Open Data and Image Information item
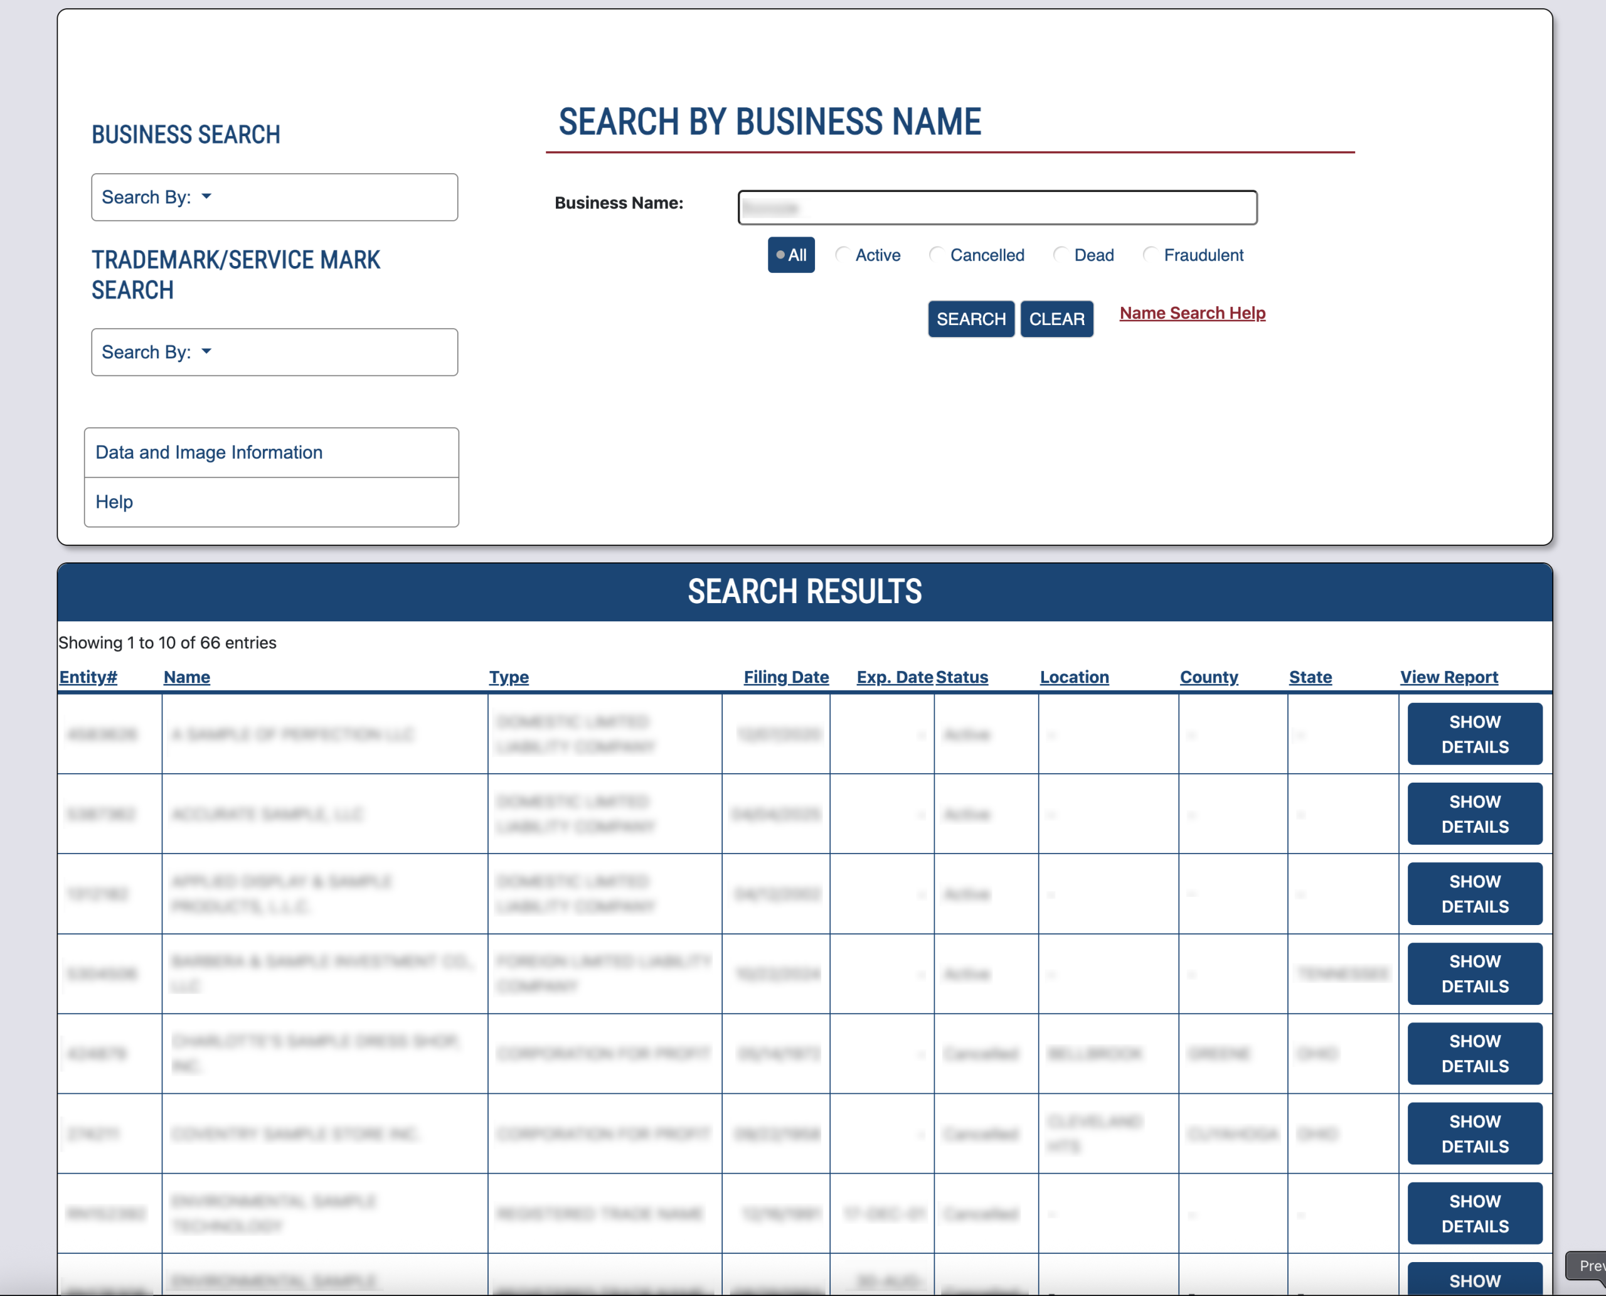1606x1296 pixels. 271,453
